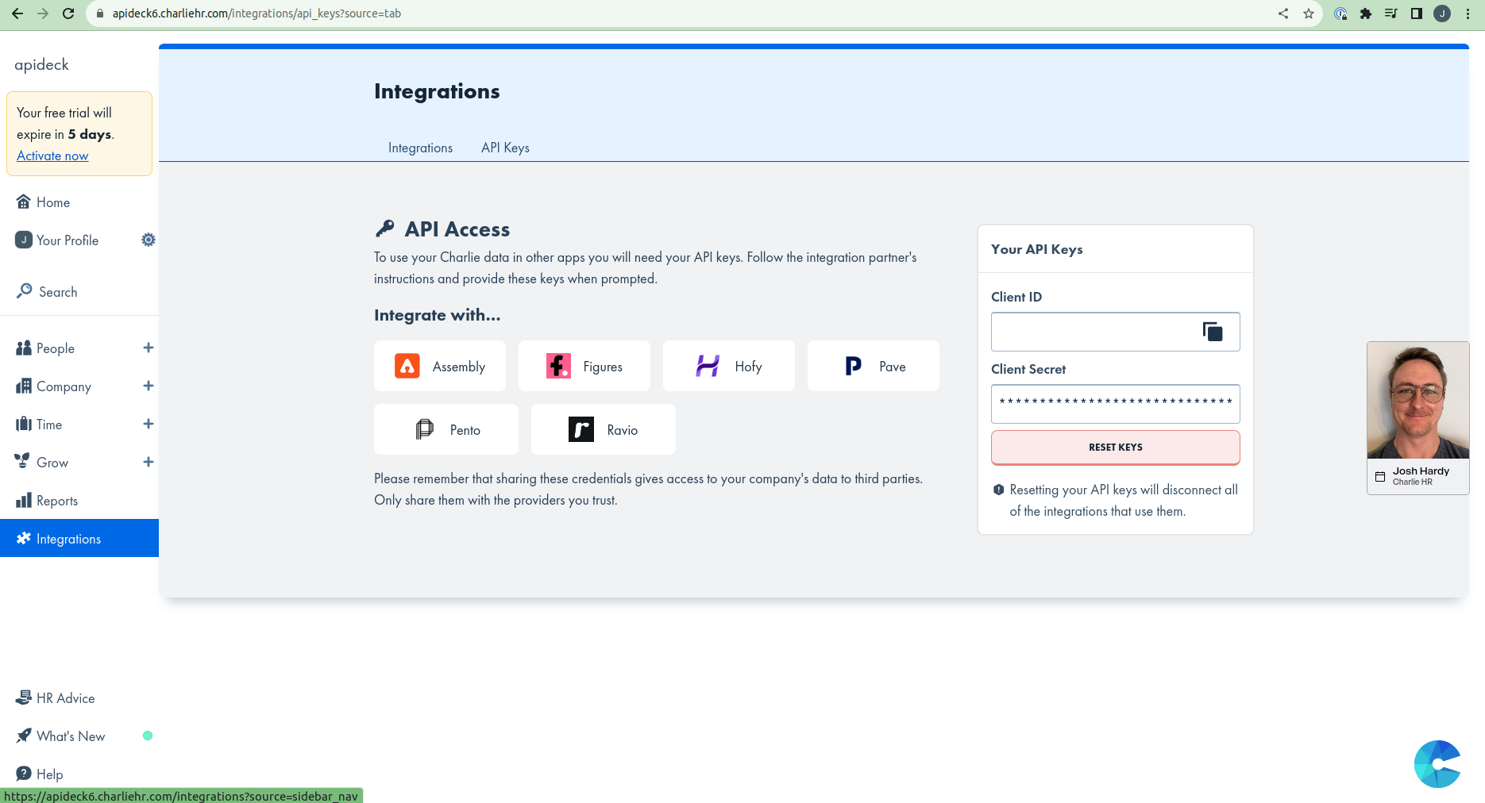Open the chat launcher icon bottom corner

(x=1437, y=764)
